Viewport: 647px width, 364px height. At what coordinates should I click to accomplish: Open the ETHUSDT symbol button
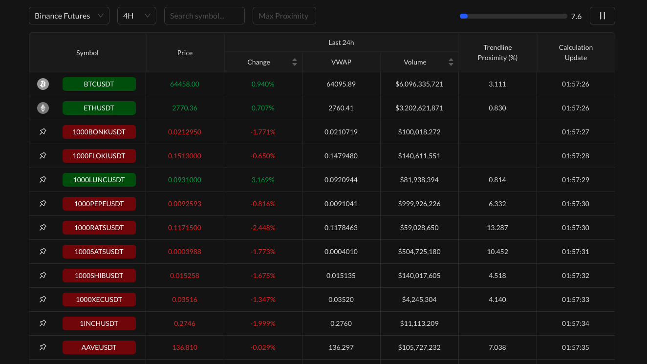(x=99, y=108)
